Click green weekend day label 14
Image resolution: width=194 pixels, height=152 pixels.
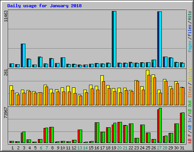click(85, 148)
